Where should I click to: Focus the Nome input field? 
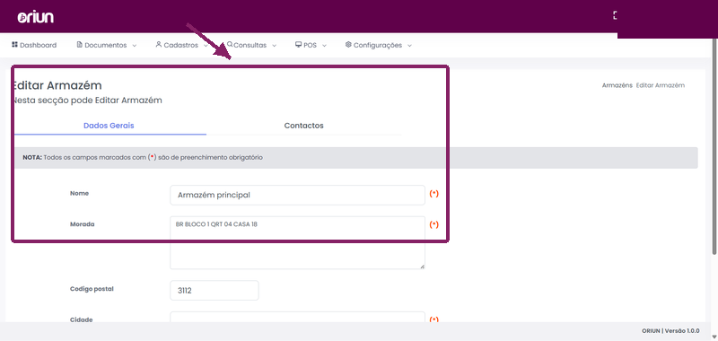297,195
